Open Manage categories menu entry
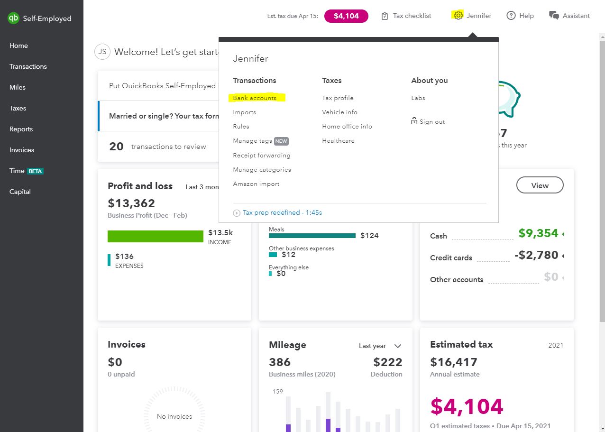 [262, 170]
